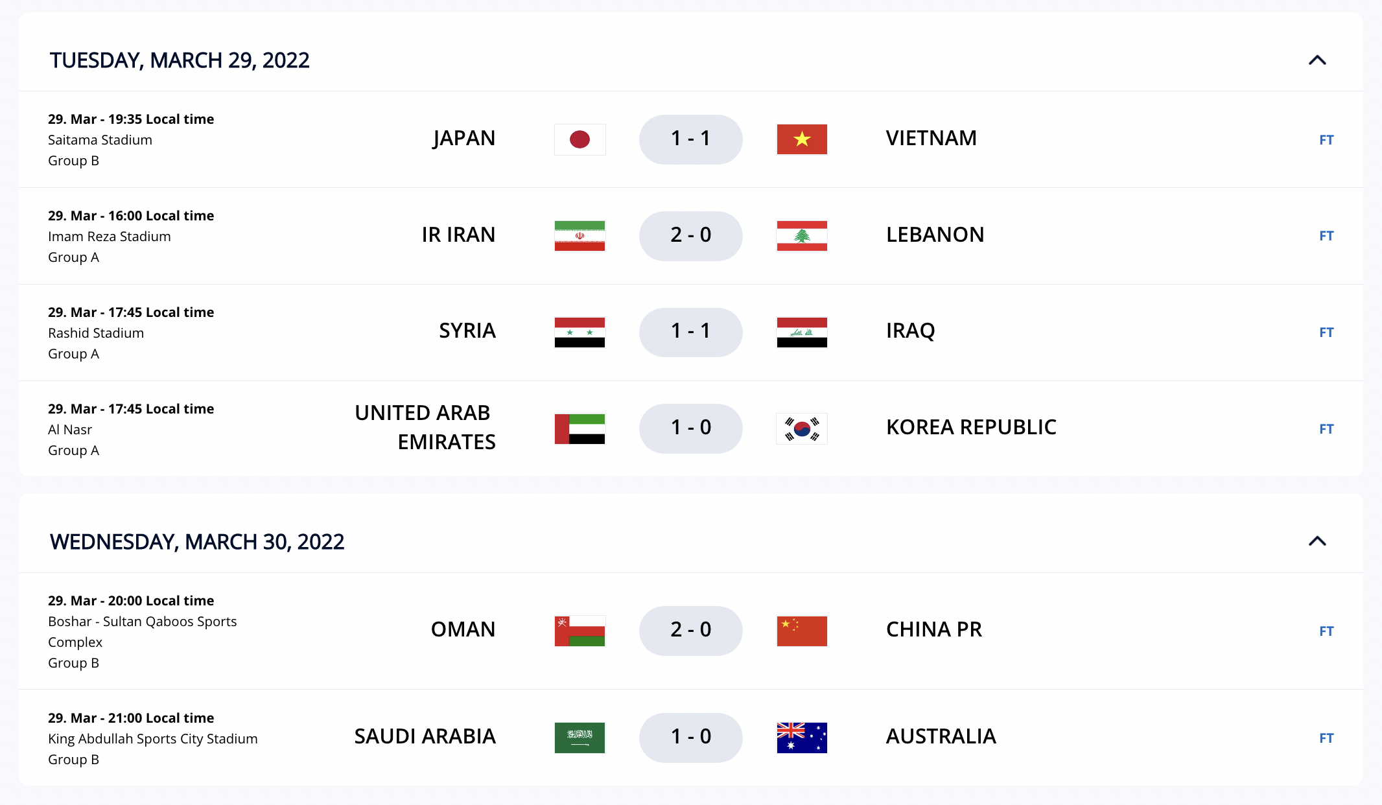
Task: Collapse the Tuesday, March 29 section
Action: tap(1317, 60)
